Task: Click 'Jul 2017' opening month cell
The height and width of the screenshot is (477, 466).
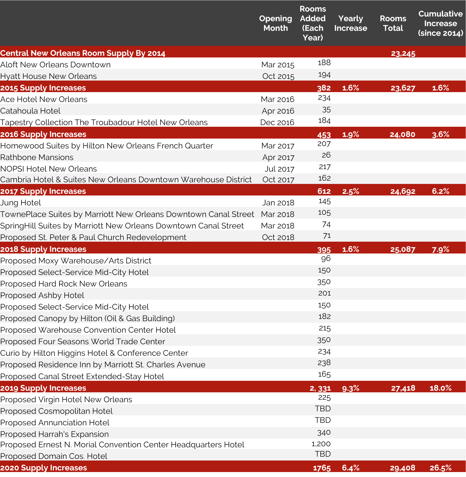Action: (x=279, y=169)
